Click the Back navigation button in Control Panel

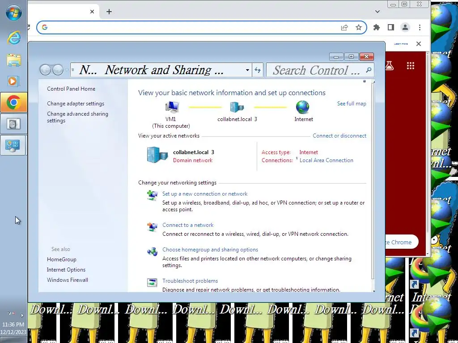(45, 70)
